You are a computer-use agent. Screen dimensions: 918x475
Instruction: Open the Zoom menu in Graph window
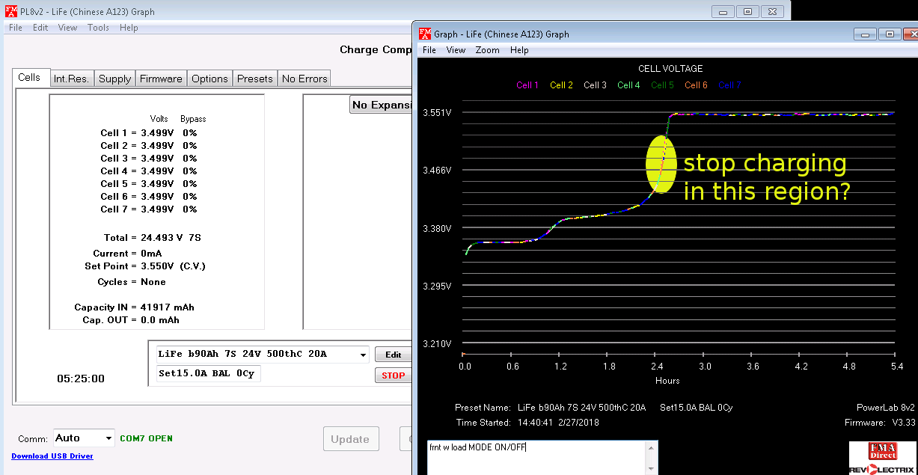(x=487, y=50)
